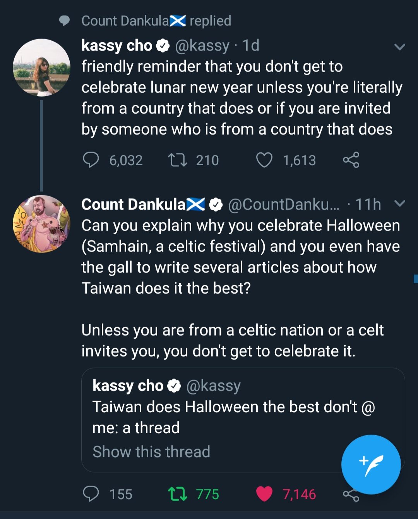The height and width of the screenshot is (519, 418).
Task: Undo retweet on Count Dankula's tweet
Action: tap(178, 494)
